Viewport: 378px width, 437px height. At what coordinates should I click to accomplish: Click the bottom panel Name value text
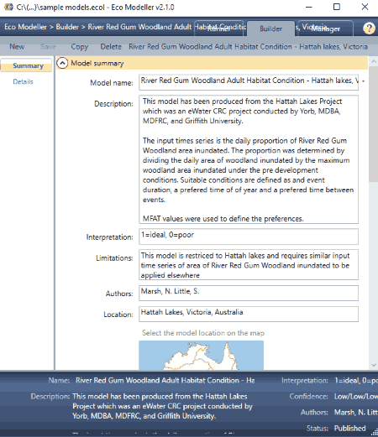click(x=165, y=380)
